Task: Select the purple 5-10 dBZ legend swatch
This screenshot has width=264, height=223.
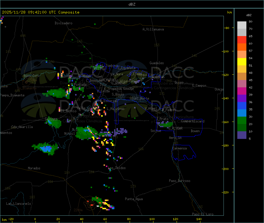Action: 242,135
